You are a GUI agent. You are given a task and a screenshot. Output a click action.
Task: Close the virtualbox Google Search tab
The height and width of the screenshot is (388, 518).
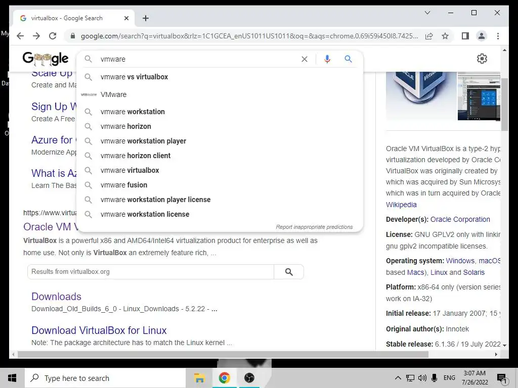pos(126,18)
